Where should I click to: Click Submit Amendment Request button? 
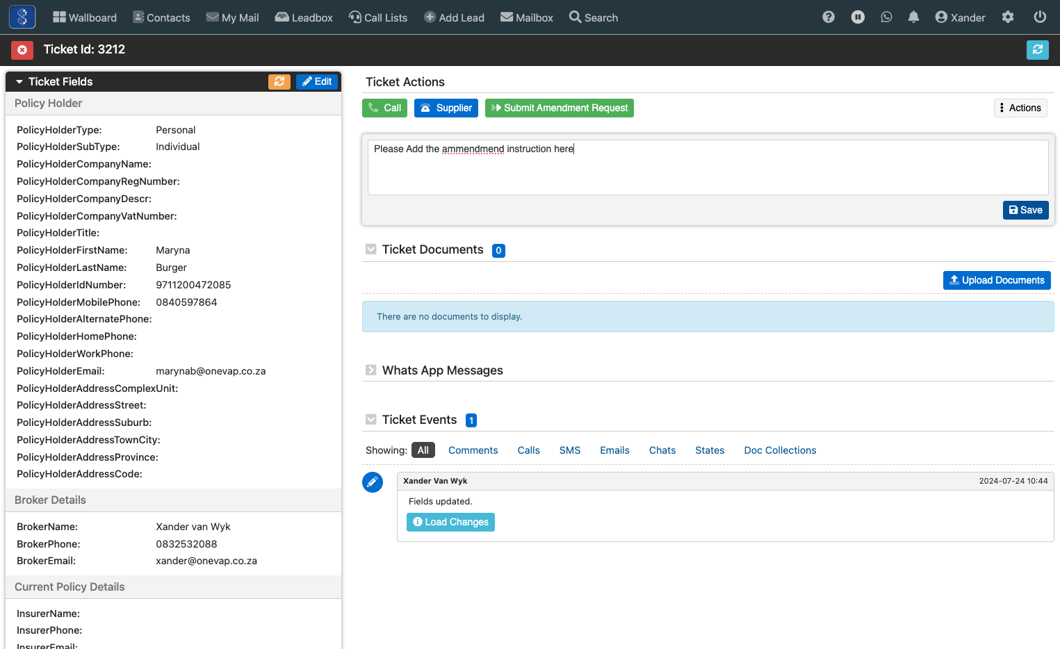(560, 108)
